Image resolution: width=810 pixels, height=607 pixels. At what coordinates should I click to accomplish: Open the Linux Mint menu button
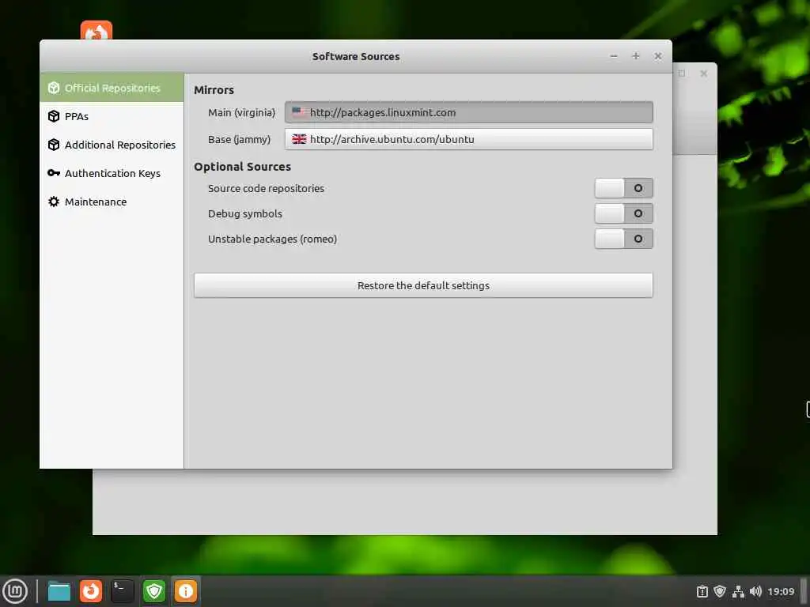pos(16,590)
